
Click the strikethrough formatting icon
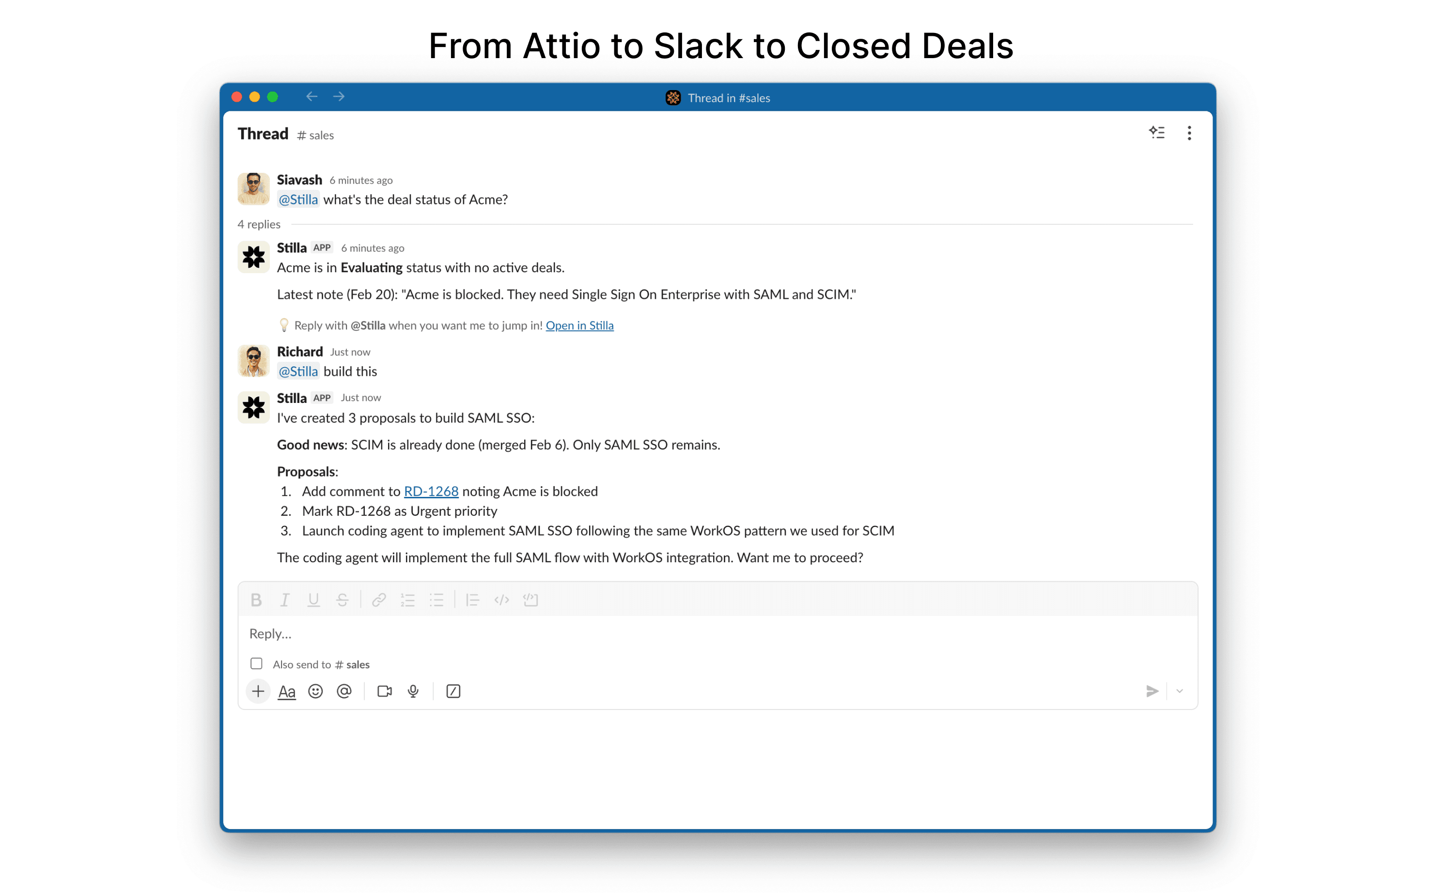(x=342, y=600)
